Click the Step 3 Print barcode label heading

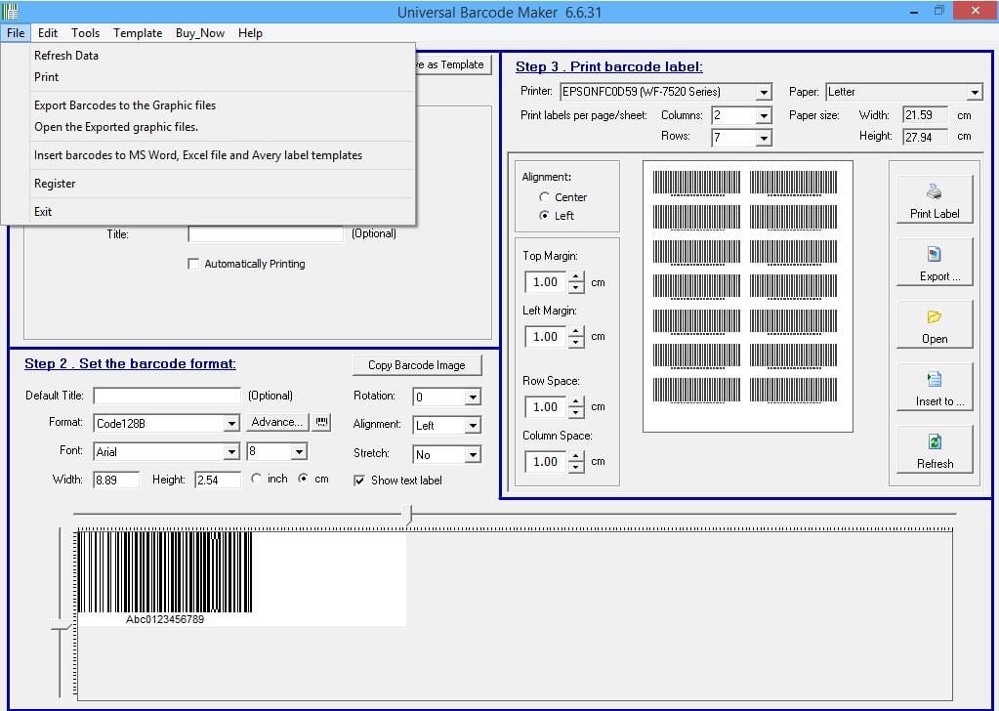click(x=609, y=66)
